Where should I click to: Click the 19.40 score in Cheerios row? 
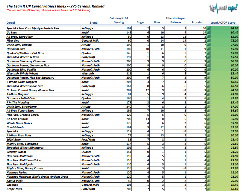[235, 185]
